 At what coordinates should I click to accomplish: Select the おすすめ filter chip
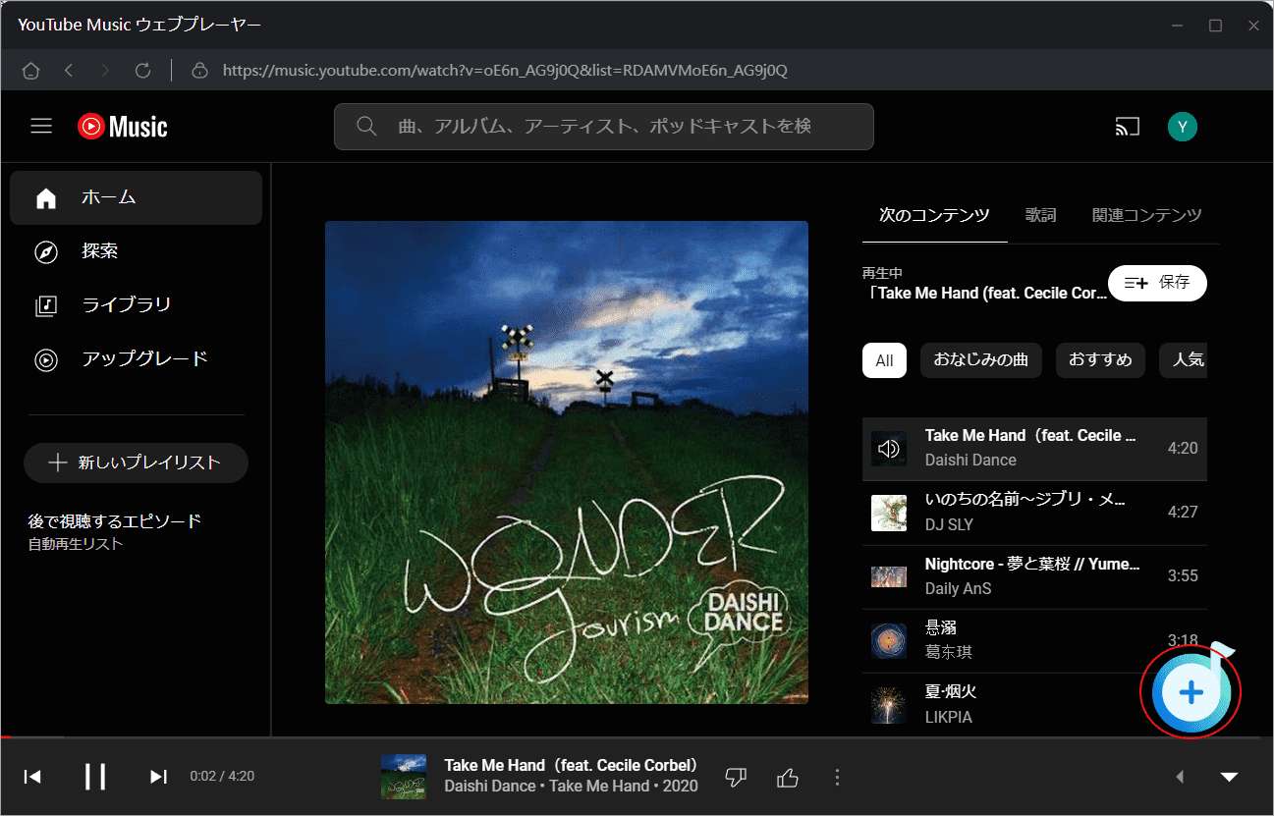click(x=1100, y=360)
